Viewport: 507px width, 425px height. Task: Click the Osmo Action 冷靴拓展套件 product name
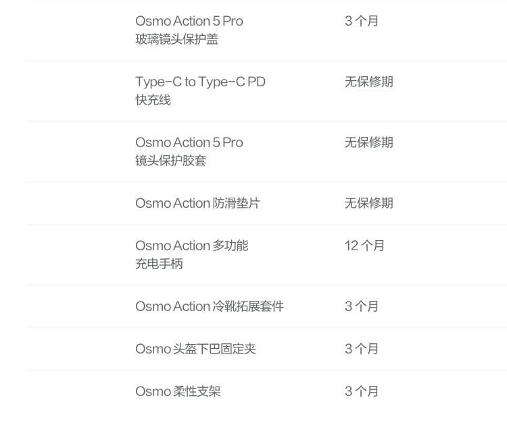click(210, 307)
